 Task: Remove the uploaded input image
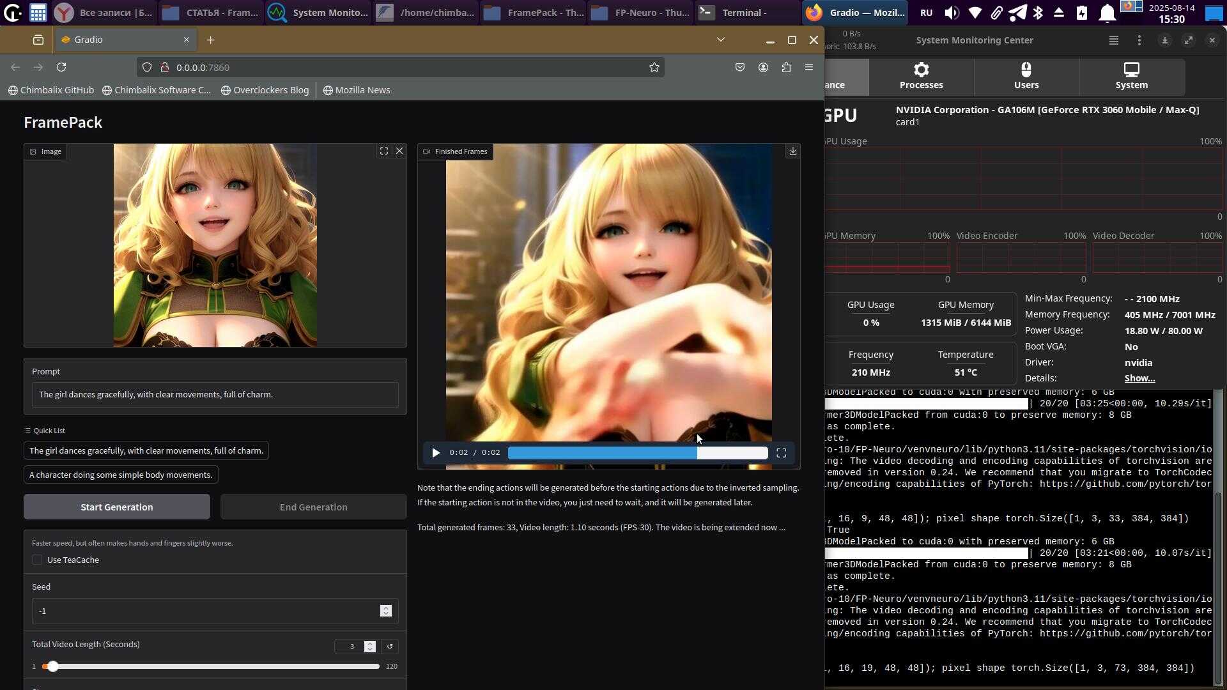[x=399, y=151]
